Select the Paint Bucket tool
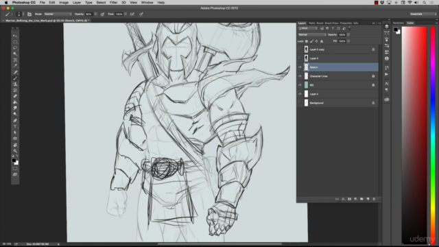This screenshot has width=439, height=247. [x=15, y=102]
